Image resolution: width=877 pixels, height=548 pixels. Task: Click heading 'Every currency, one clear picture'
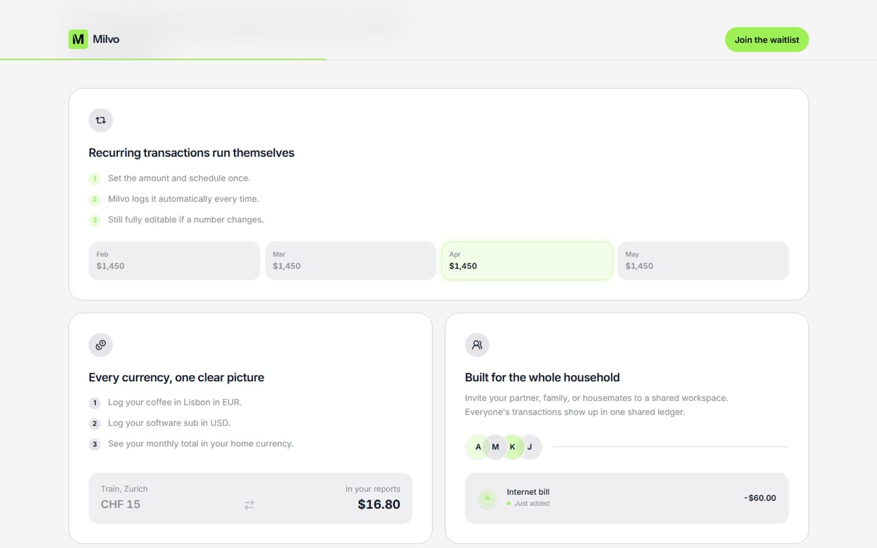click(176, 378)
